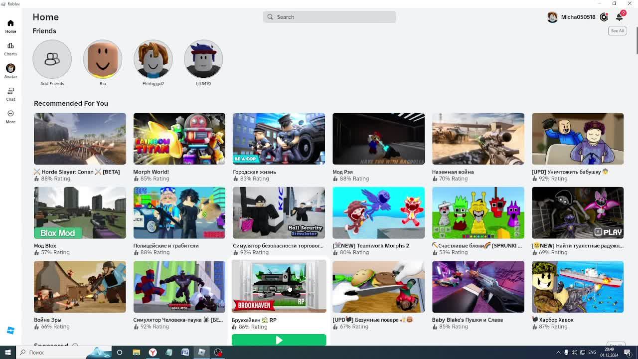Open OBS Studio from the taskbar
This screenshot has height=359, width=638.
coord(218,353)
